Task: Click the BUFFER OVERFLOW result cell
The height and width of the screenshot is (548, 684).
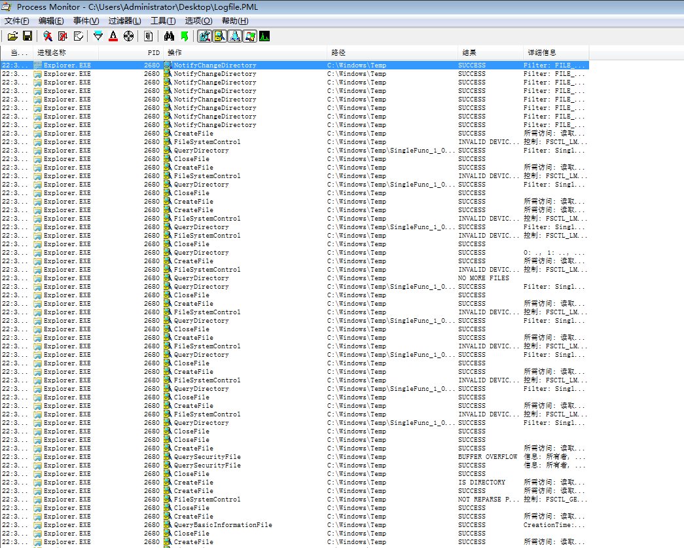Action: point(487,457)
